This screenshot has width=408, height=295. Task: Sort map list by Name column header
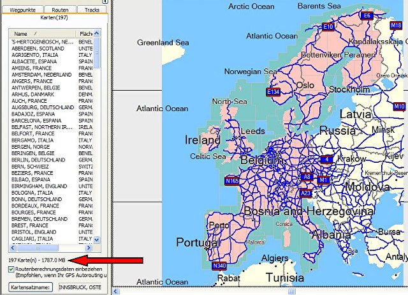click(42, 34)
